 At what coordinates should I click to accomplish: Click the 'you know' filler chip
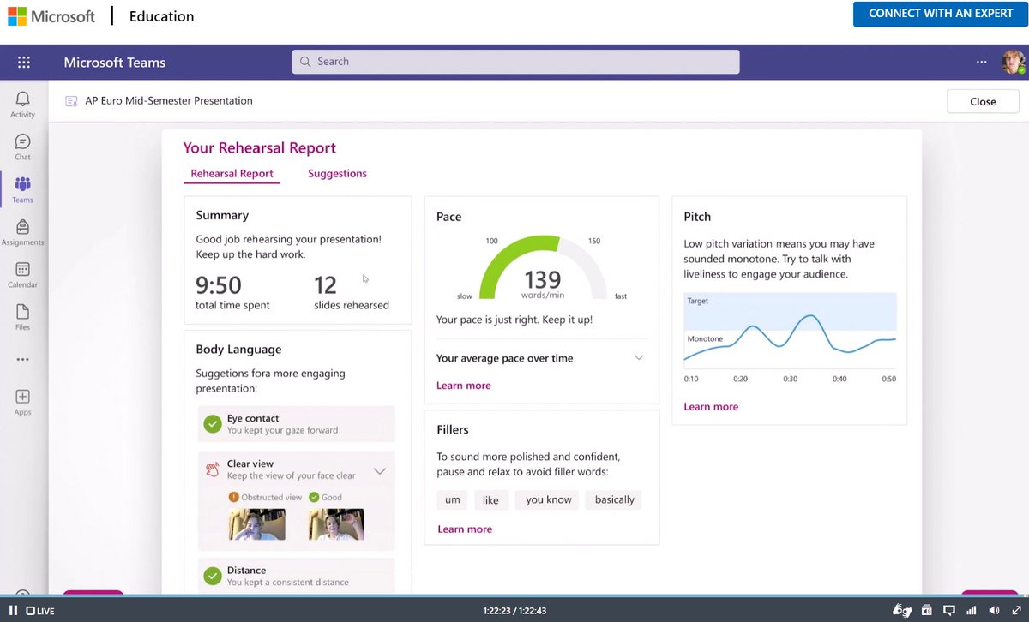548,499
